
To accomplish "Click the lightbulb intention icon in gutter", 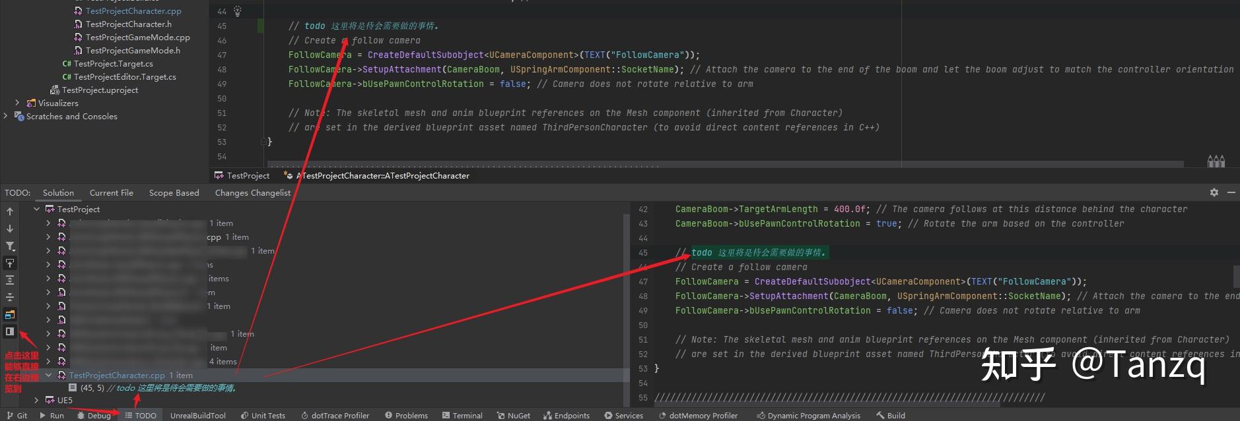I will [x=238, y=11].
